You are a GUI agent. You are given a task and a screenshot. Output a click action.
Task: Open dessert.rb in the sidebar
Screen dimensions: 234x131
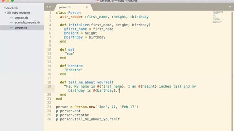[x=21, y=18]
